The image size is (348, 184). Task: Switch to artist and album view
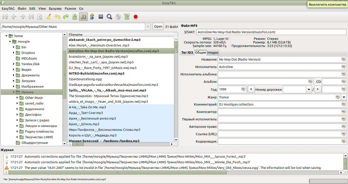tap(92, 17)
